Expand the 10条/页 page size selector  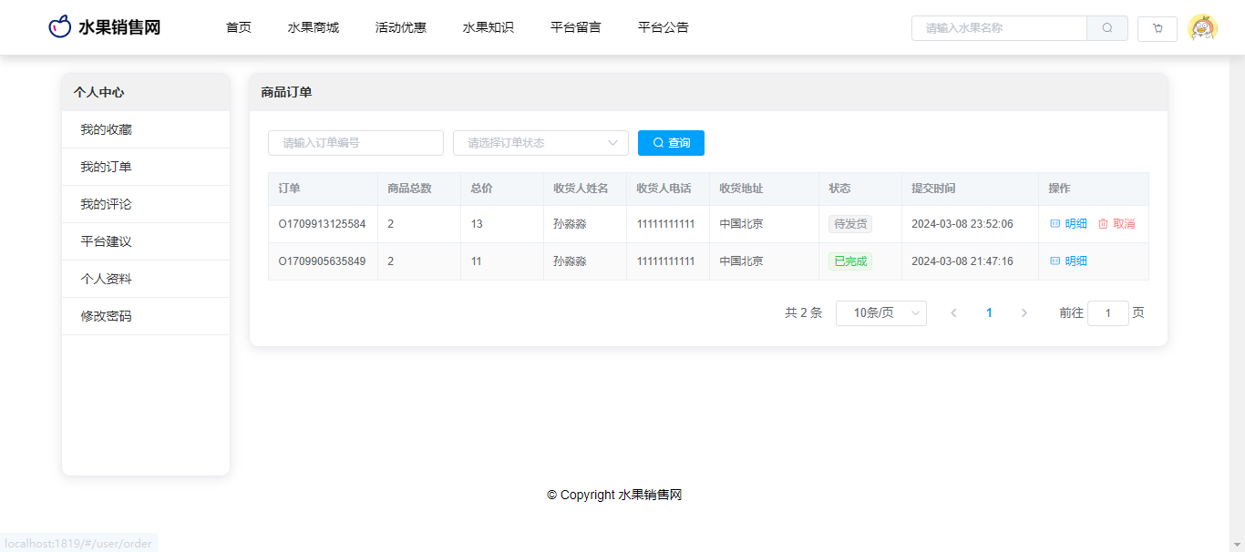pyautogui.click(x=880, y=313)
